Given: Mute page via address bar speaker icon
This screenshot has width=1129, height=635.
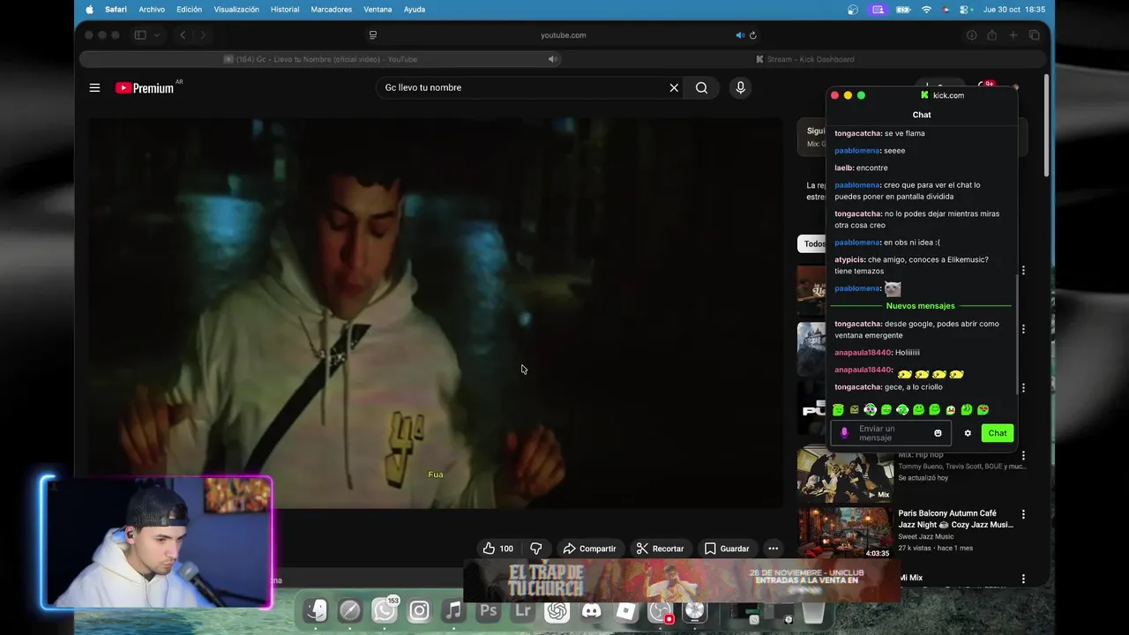Looking at the screenshot, I should coord(740,35).
